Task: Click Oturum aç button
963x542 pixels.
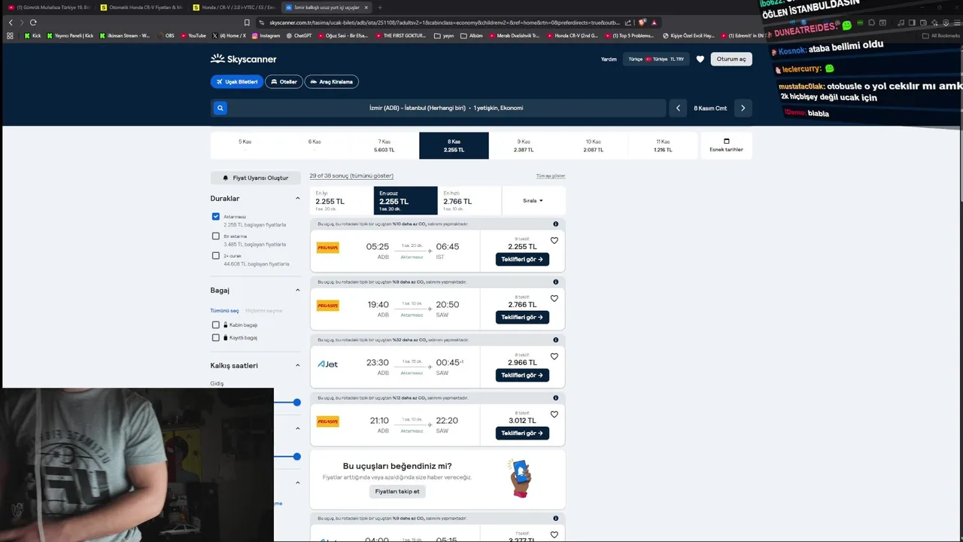Action: click(731, 59)
